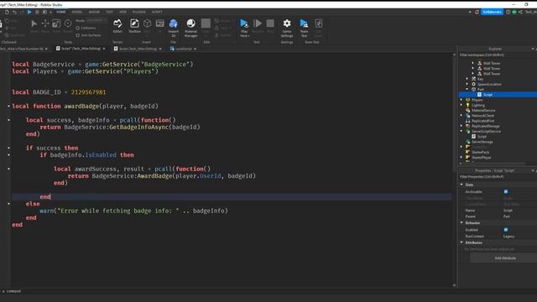Viewport: 537px width, 302px height.
Task: Click the Play Here button icon
Action: point(244,23)
